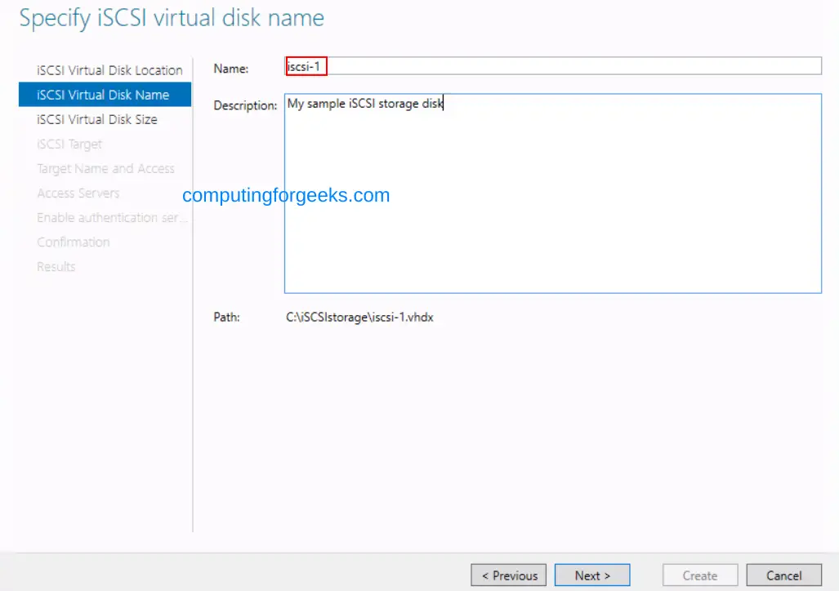
Task: Open the Target Name and Access step
Action: pos(105,168)
